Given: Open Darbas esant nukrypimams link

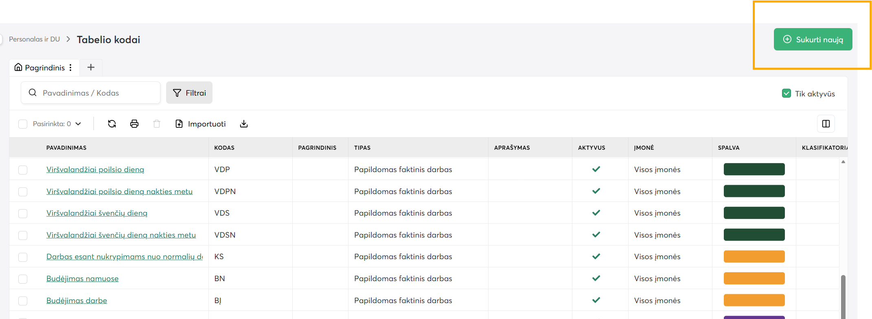Looking at the screenshot, I should pos(125,256).
